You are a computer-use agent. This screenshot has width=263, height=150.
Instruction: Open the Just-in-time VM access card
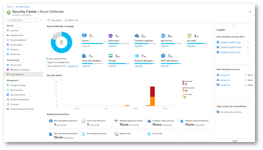(96, 123)
